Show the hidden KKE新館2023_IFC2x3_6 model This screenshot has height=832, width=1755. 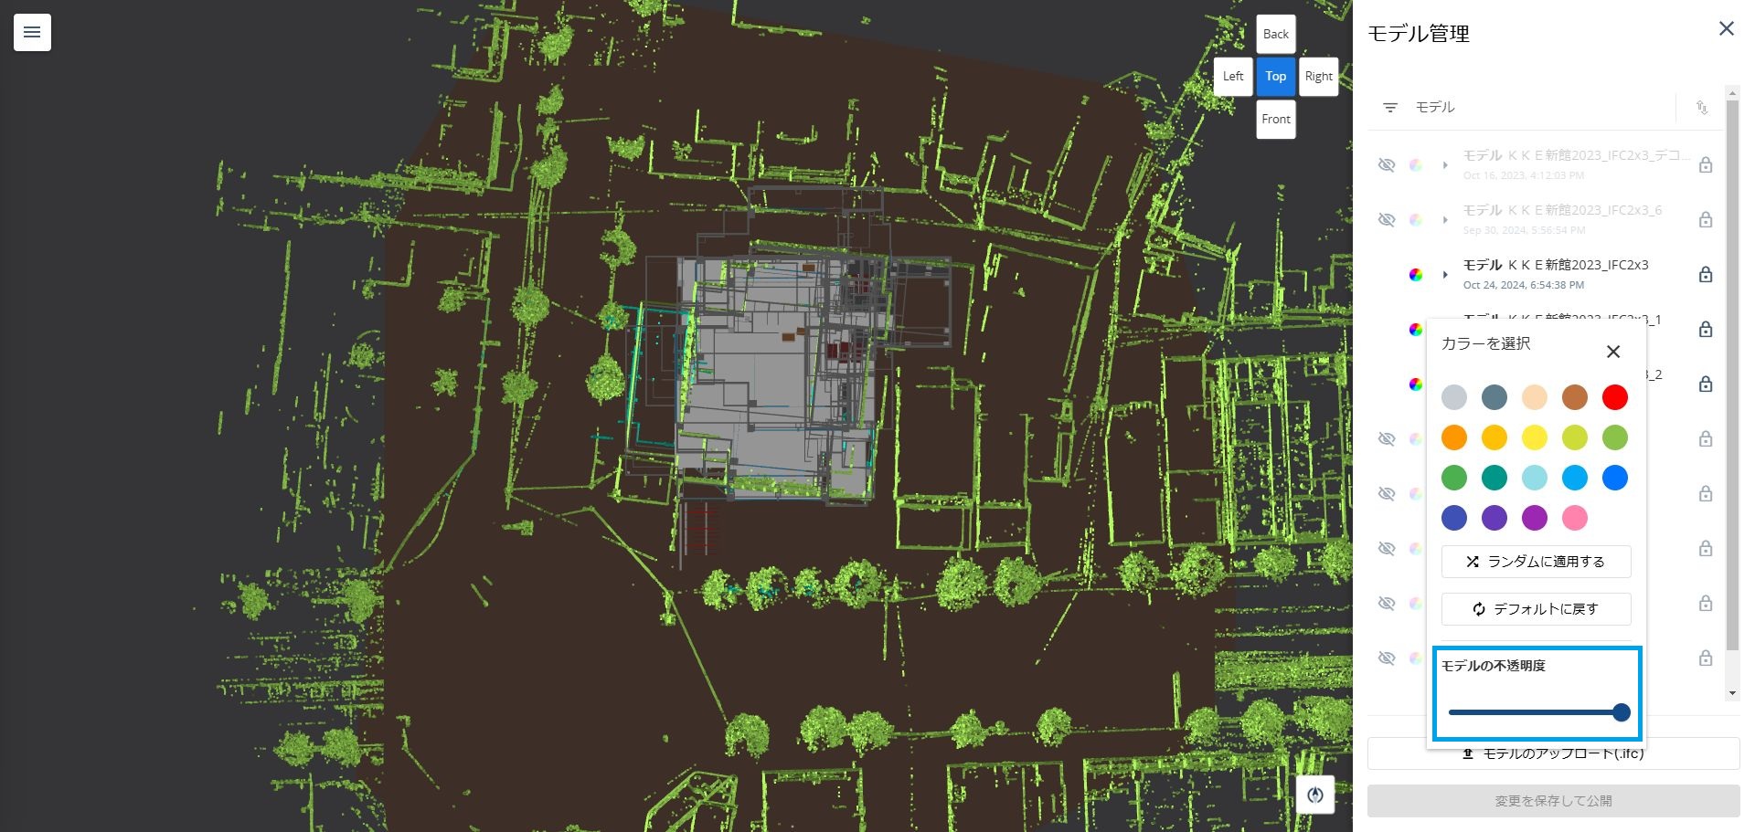pos(1387,220)
